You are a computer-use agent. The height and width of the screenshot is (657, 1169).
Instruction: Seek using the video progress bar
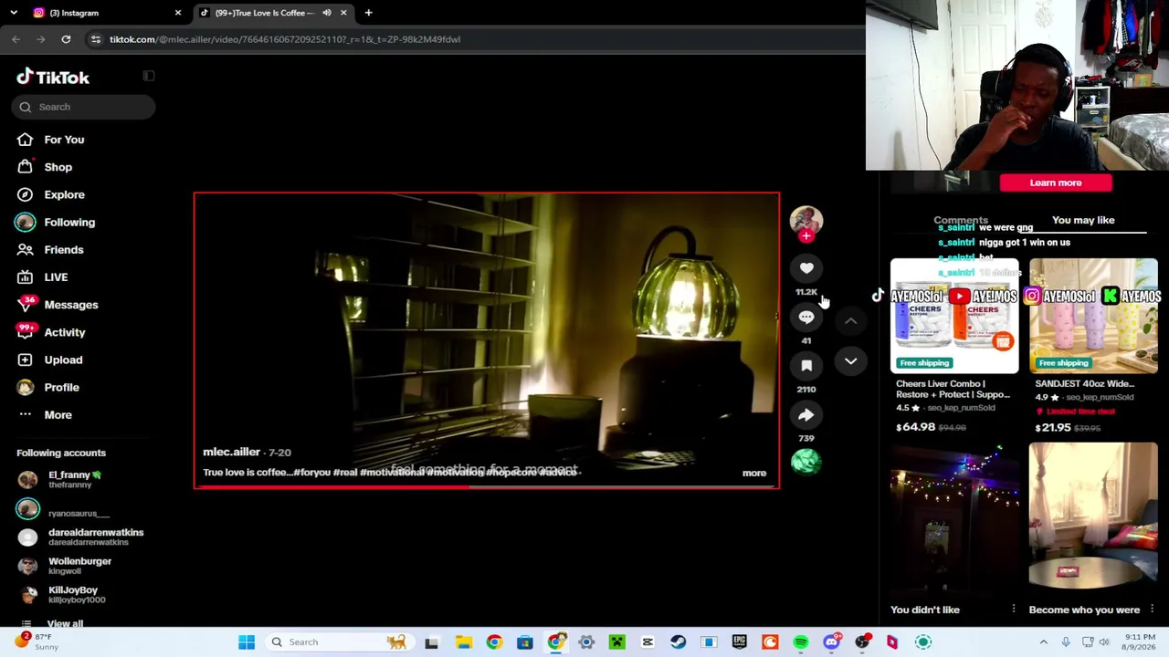[x=487, y=486]
